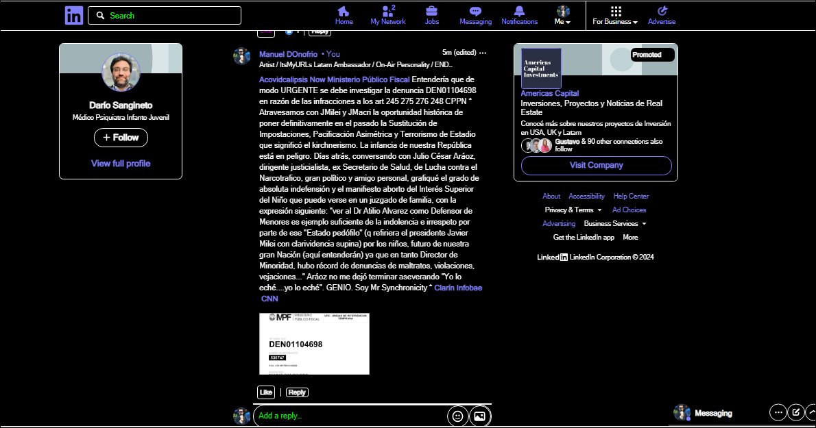Open View full profile link

[121, 163]
